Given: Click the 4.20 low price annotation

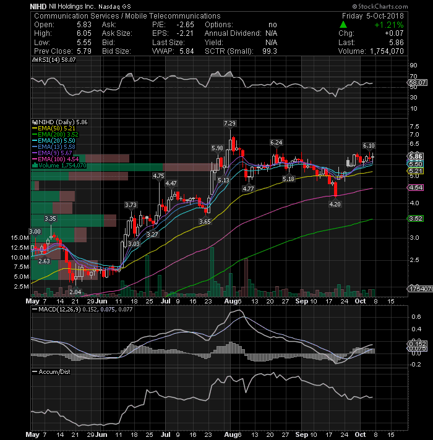Looking at the screenshot, I should [335, 205].
